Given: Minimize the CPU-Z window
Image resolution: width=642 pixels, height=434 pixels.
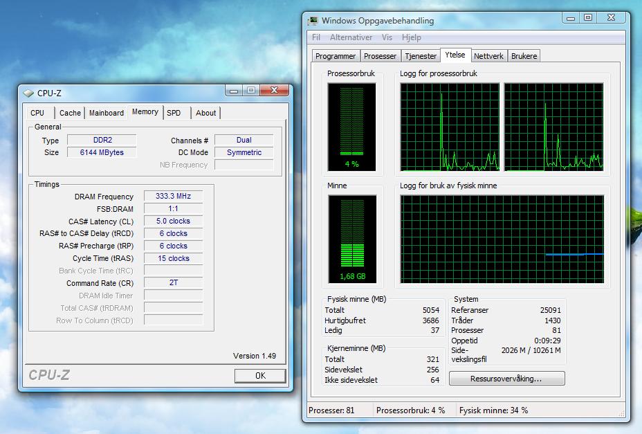Looking at the screenshot, I should tap(234, 91).
